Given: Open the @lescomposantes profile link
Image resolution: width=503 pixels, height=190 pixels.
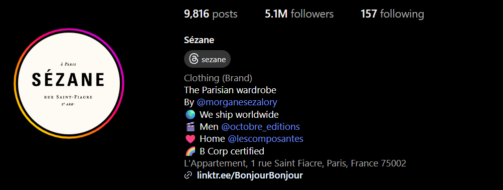Looking at the screenshot, I should coord(266,139).
